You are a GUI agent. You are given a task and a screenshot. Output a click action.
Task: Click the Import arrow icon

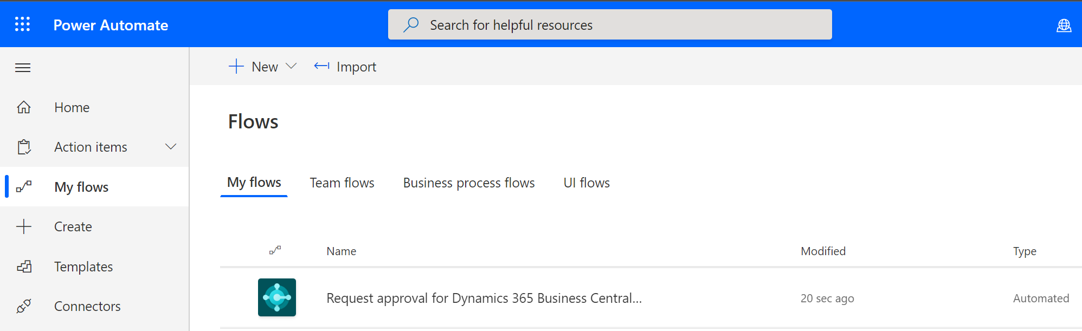(321, 66)
